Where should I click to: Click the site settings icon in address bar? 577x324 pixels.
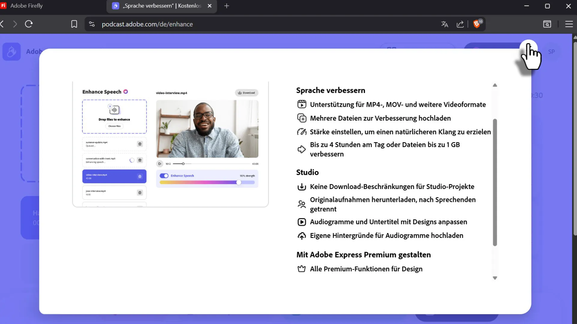coord(92,24)
